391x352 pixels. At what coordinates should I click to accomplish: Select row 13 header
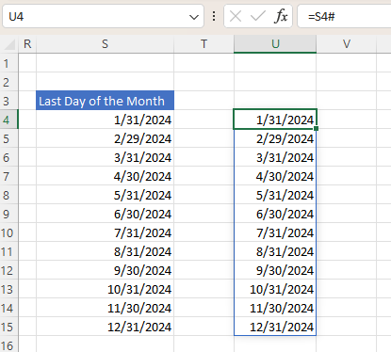click(x=9, y=289)
